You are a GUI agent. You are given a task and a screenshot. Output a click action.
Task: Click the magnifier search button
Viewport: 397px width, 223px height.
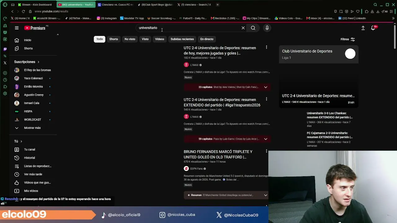253,28
